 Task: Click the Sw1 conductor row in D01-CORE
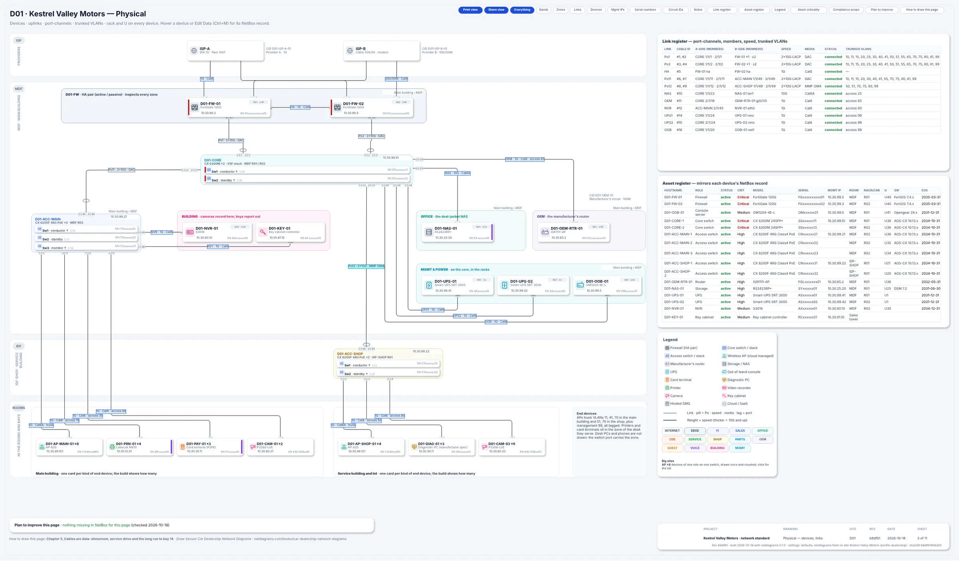(x=307, y=170)
